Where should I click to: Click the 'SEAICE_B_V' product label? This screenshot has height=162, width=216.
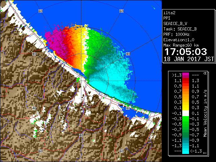click(175, 24)
